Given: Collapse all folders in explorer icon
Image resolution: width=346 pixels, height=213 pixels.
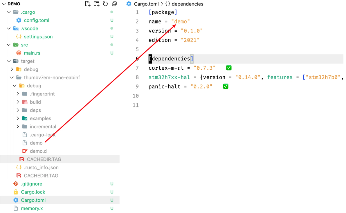Looking at the screenshot, I should 114,4.
